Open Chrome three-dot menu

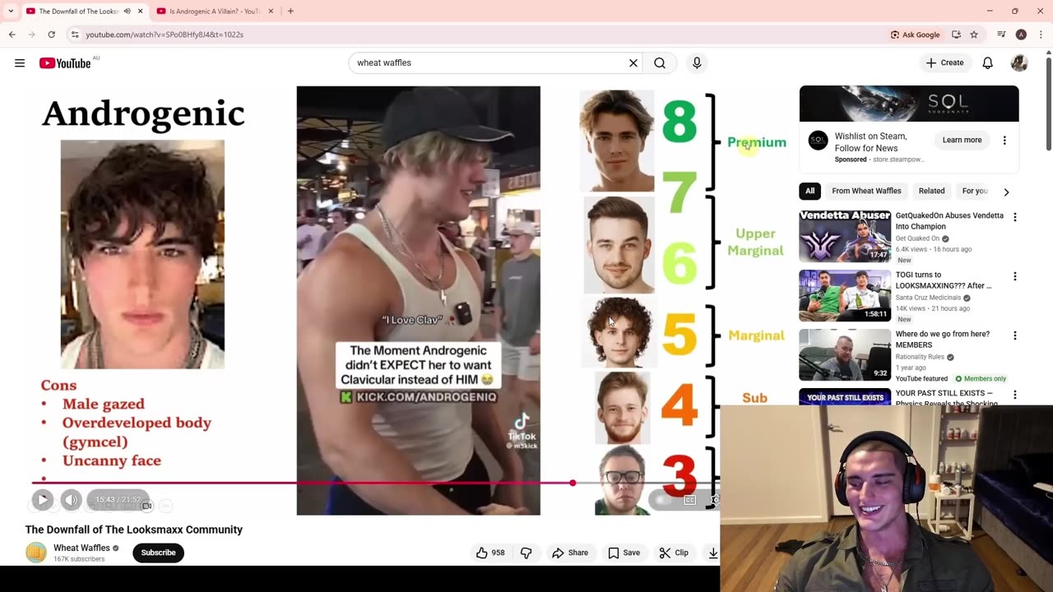click(x=1041, y=35)
